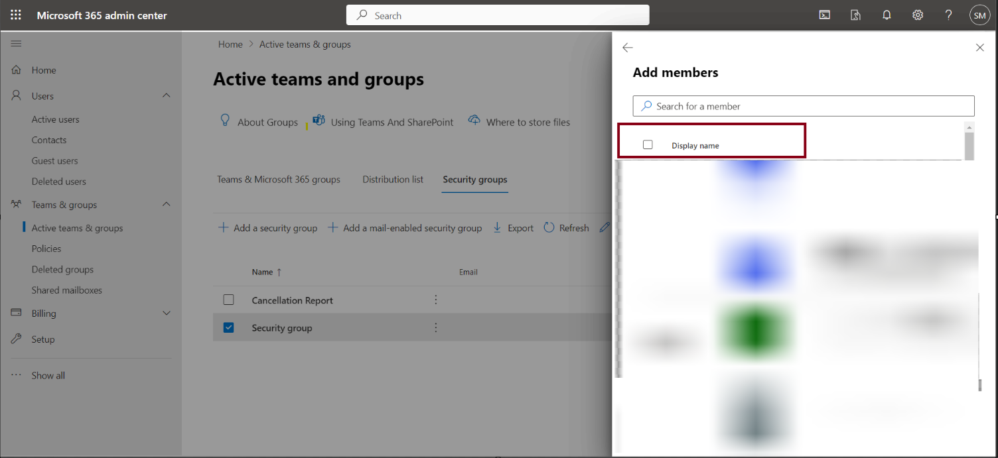Viewport: 998px width, 458px height.
Task: Click the Export button
Action: click(x=513, y=227)
